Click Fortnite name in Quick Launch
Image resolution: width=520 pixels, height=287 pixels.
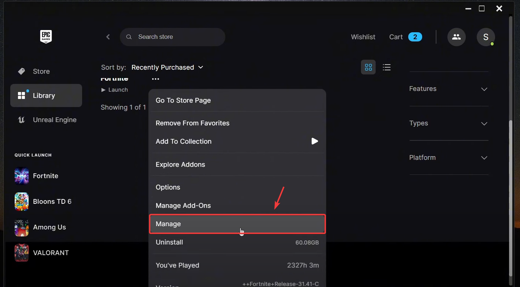(45, 176)
